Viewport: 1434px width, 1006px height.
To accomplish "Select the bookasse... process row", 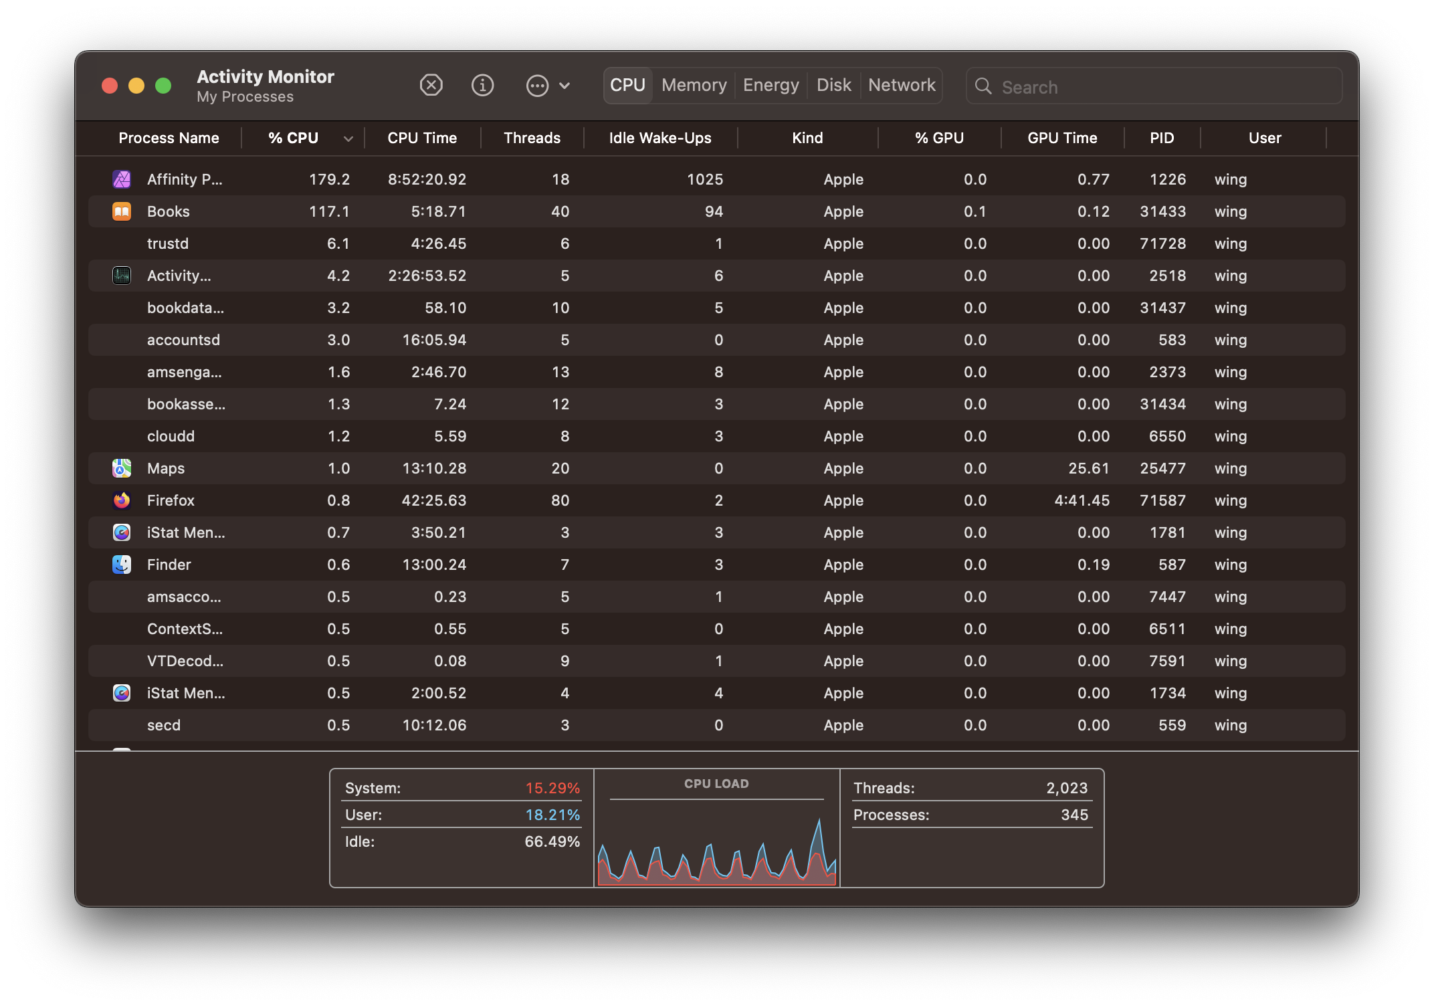I will 717,404.
